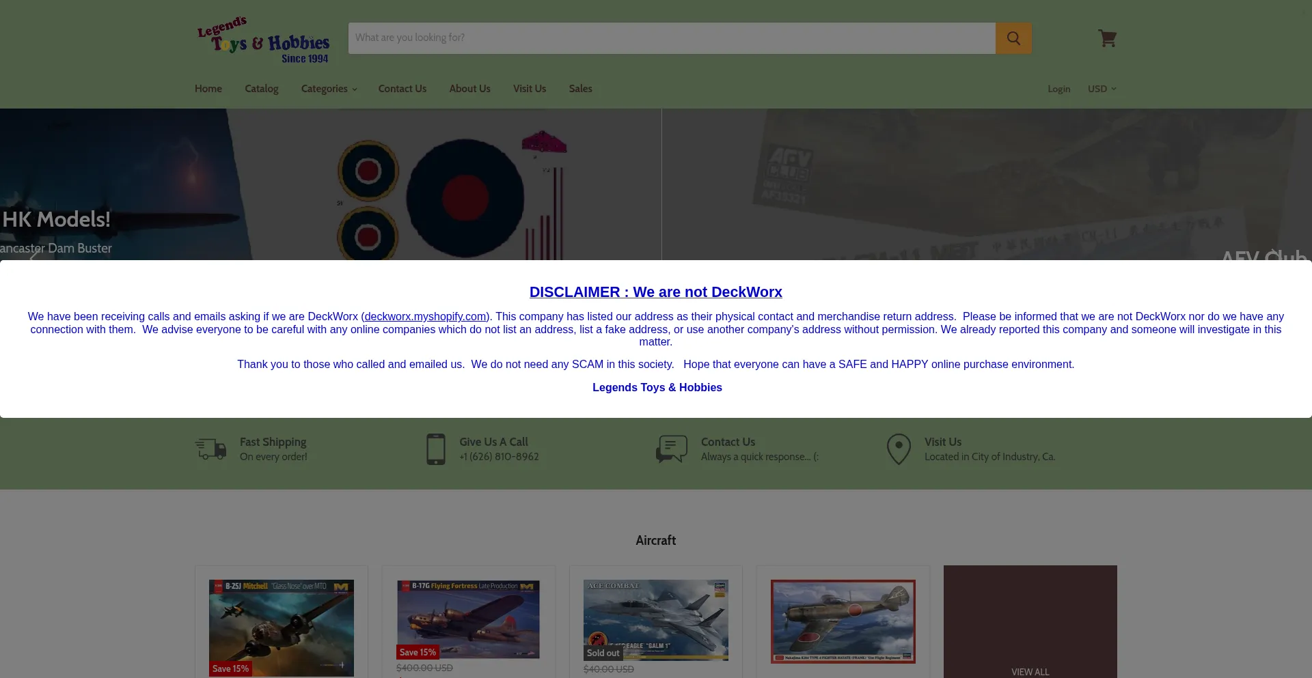Open the B-17G Flying Fortress product thumbnail
The height and width of the screenshot is (678, 1312).
[x=469, y=619]
